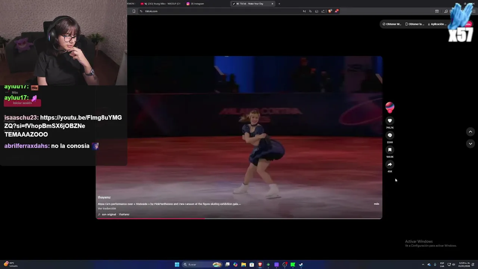478x269 pixels.
Task: Like the TikTok video with heart icon
Action: tap(390, 121)
